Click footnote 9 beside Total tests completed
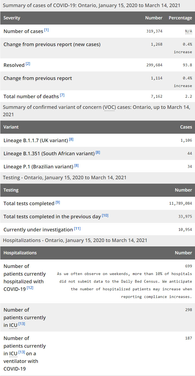 tap(58, 202)
